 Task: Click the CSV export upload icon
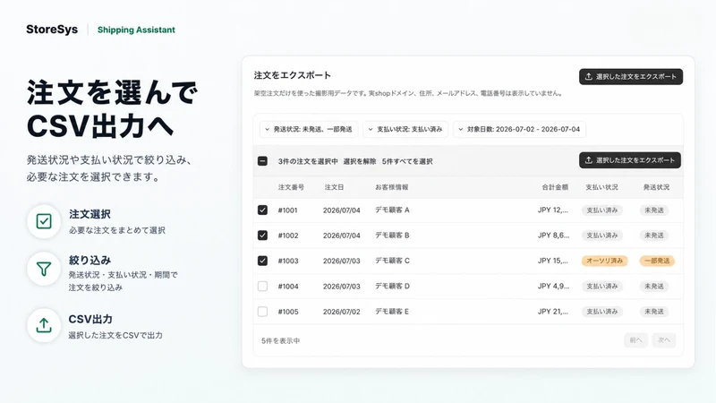tap(44, 325)
